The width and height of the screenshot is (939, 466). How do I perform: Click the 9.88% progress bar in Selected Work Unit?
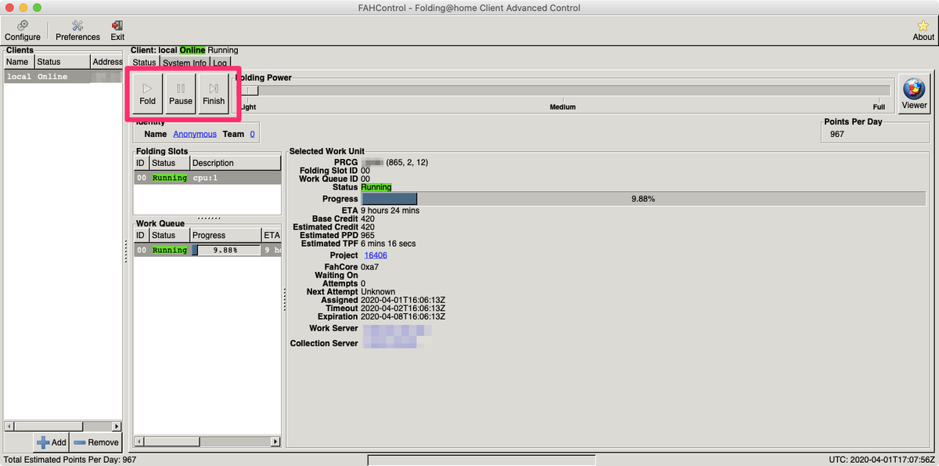coord(643,199)
